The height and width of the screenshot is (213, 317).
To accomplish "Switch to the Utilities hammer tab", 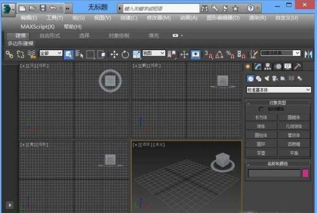I will pyautogui.click(x=297, y=67).
